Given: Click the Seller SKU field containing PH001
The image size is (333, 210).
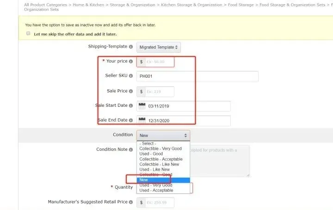Looking at the screenshot, I should click(197, 76).
